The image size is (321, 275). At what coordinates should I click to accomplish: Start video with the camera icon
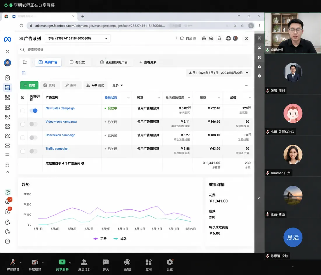coord(35,262)
